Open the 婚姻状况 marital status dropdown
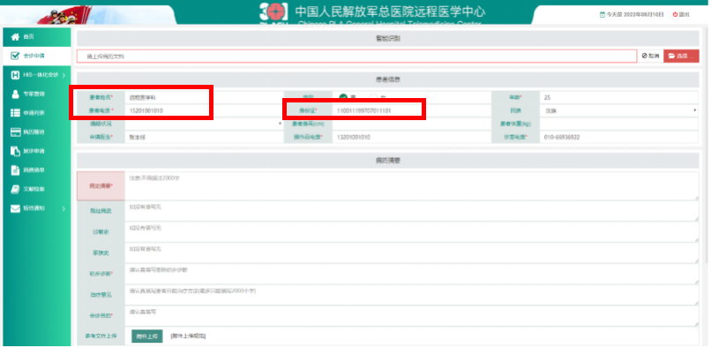 tap(204, 124)
